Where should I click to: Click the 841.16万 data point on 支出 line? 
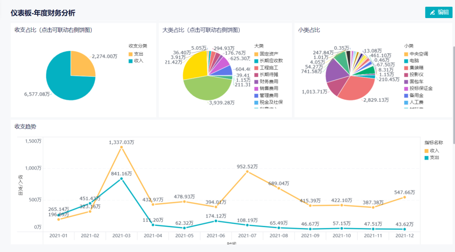point(121,178)
